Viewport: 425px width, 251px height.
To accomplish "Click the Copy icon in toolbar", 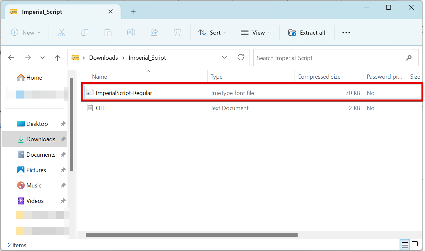I will point(85,32).
